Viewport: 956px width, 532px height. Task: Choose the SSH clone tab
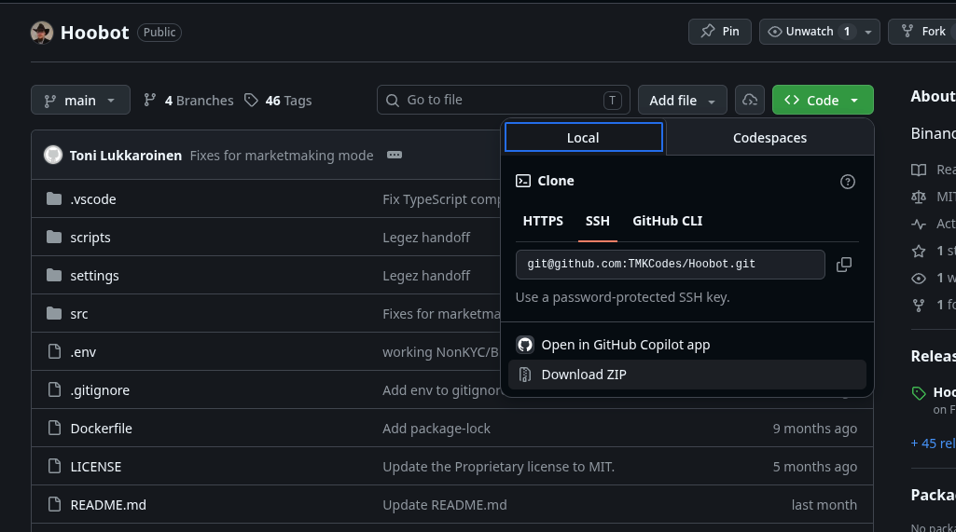pyautogui.click(x=598, y=221)
